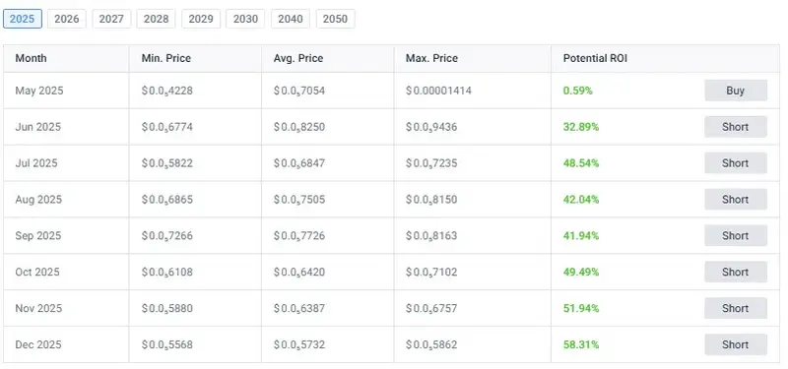Screen dimensions: 788x369
Task: Click Short button in Oct 2025 row
Action: click(736, 272)
